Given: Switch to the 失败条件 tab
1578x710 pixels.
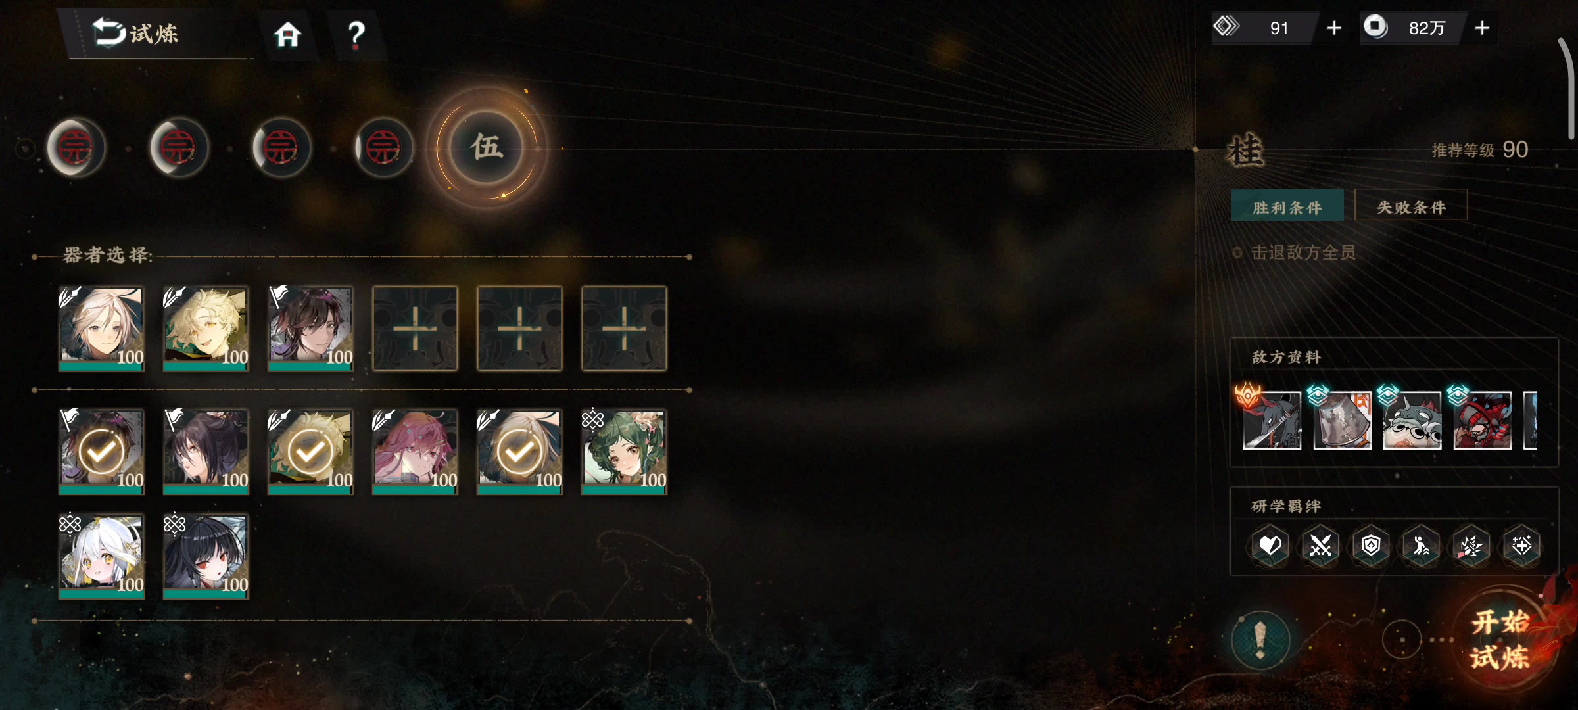Looking at the screenshot, I should (1411, 207).
